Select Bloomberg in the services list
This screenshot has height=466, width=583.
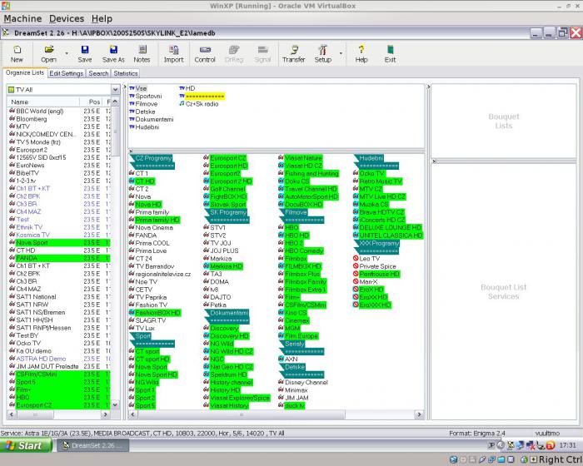(x=59, y=119)
